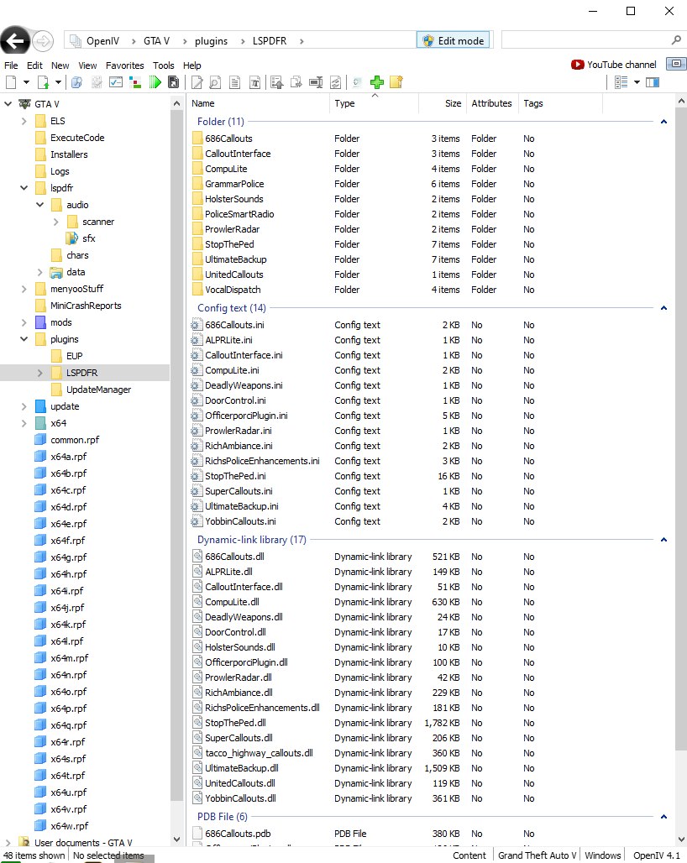687x863 pixels.
Task: Sort by the Name column header
Action: [x=258, y=103]
